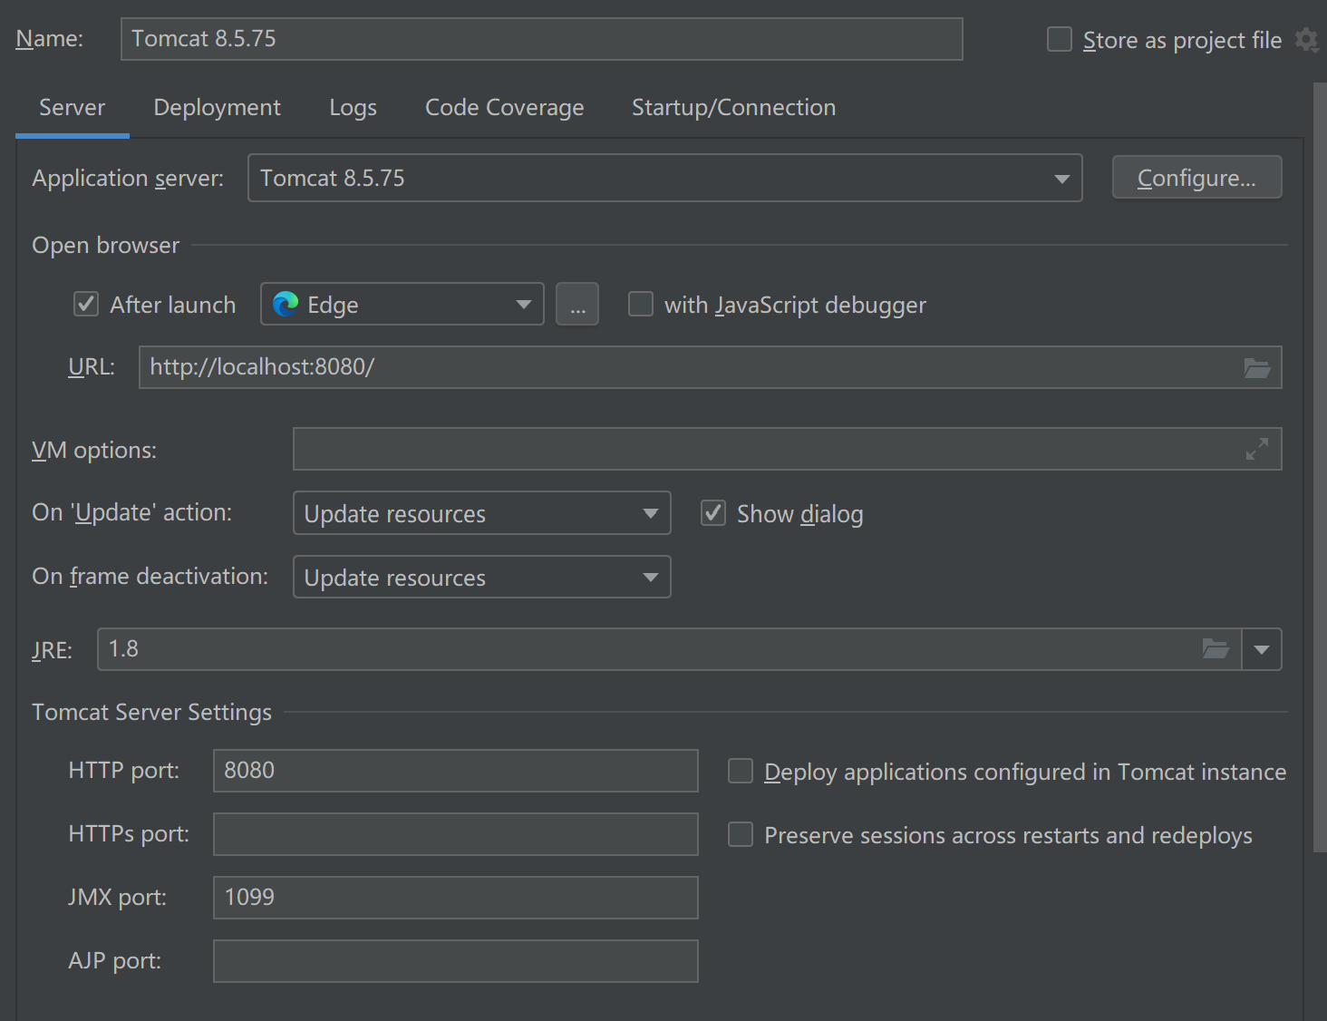The image size is (1327, 1021).
Task: Click the gear icon next to Store as project file
Action: (1306, 40)
